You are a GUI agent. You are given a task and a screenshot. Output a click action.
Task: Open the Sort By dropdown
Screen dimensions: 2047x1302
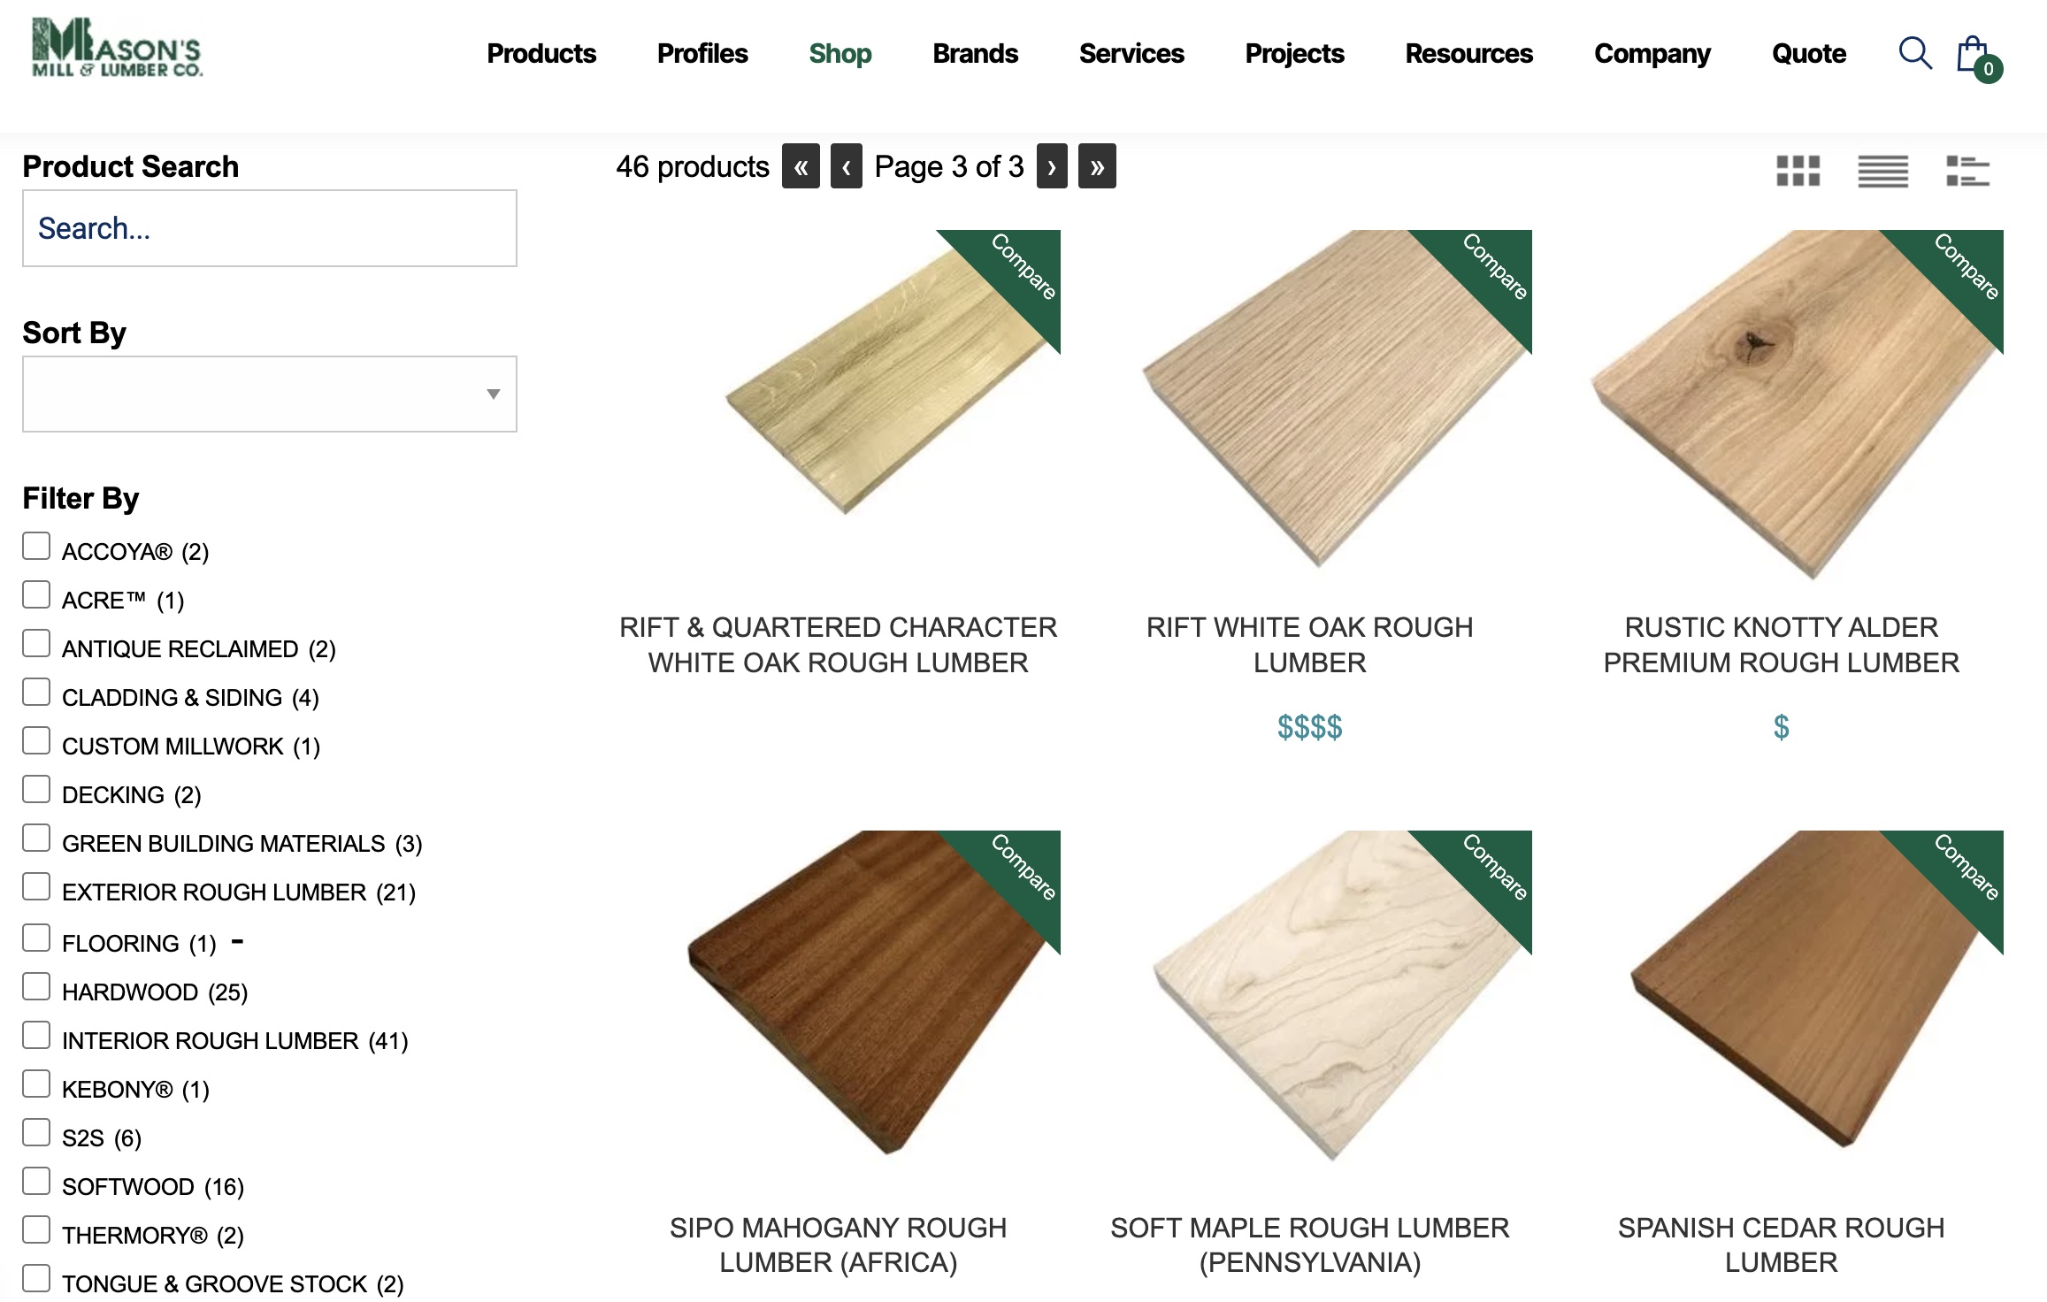(x=270, y=394)
